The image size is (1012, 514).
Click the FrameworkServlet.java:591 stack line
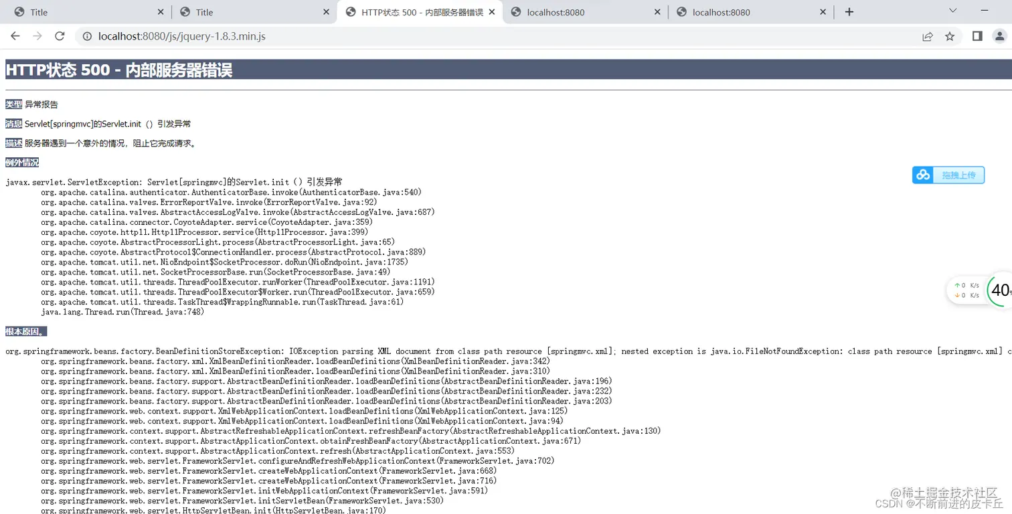264,491
